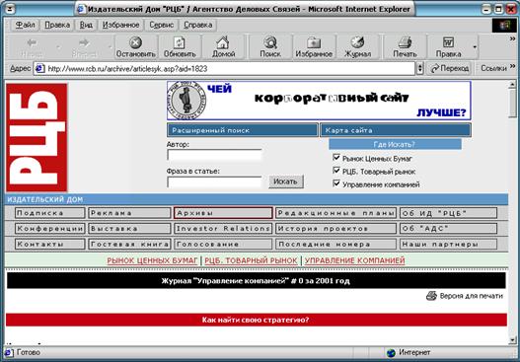Open the History (Журнал) toolbar icon
Screen dimensions: 520x362
tap(357, 42)
